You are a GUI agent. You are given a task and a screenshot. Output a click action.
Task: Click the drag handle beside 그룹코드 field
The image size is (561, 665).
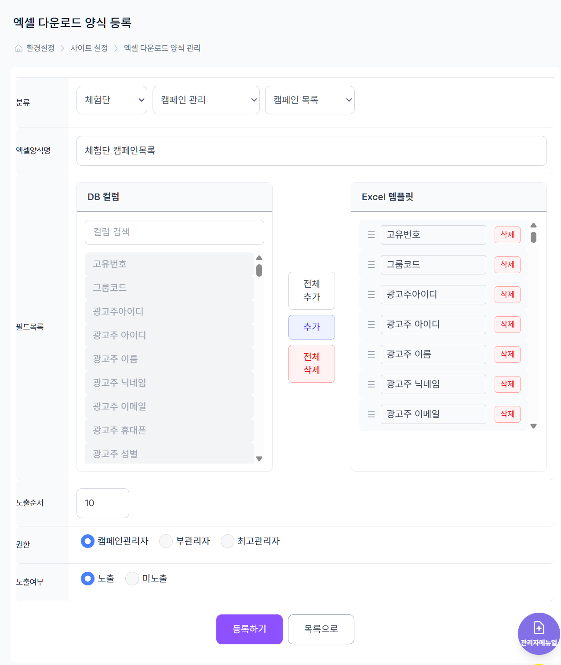point(371,264)
